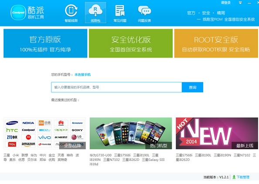This screenshot has width=259, height=184.
Task: Choose the ROOT安全版 ROM tile
Action: click(x=216, y=43)
